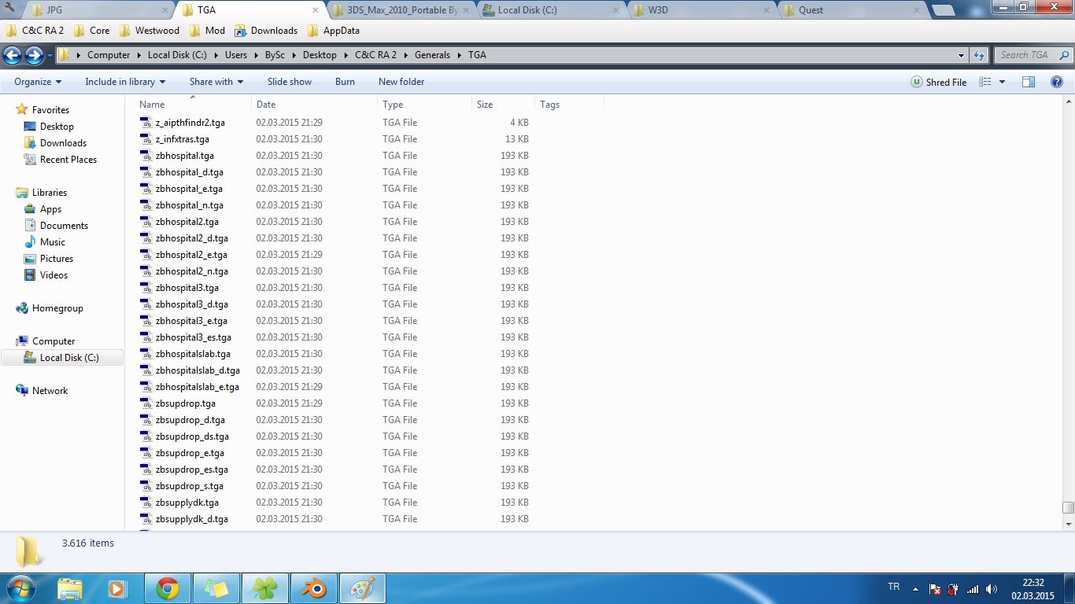
Task: Click the green clover taskbar icon
Action: click(x=265, y=588)
